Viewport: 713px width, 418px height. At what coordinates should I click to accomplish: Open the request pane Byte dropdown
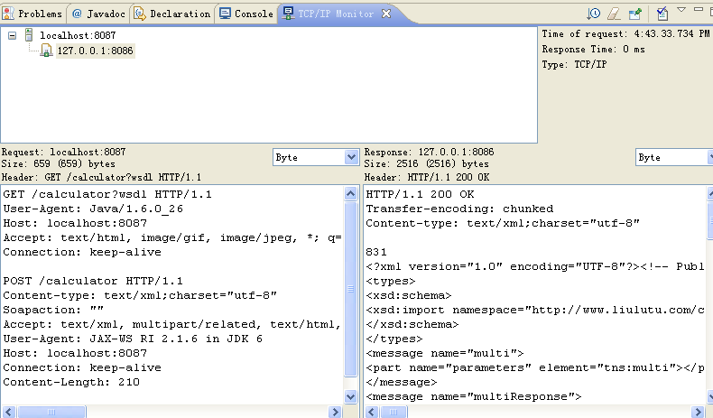point(351,157)
